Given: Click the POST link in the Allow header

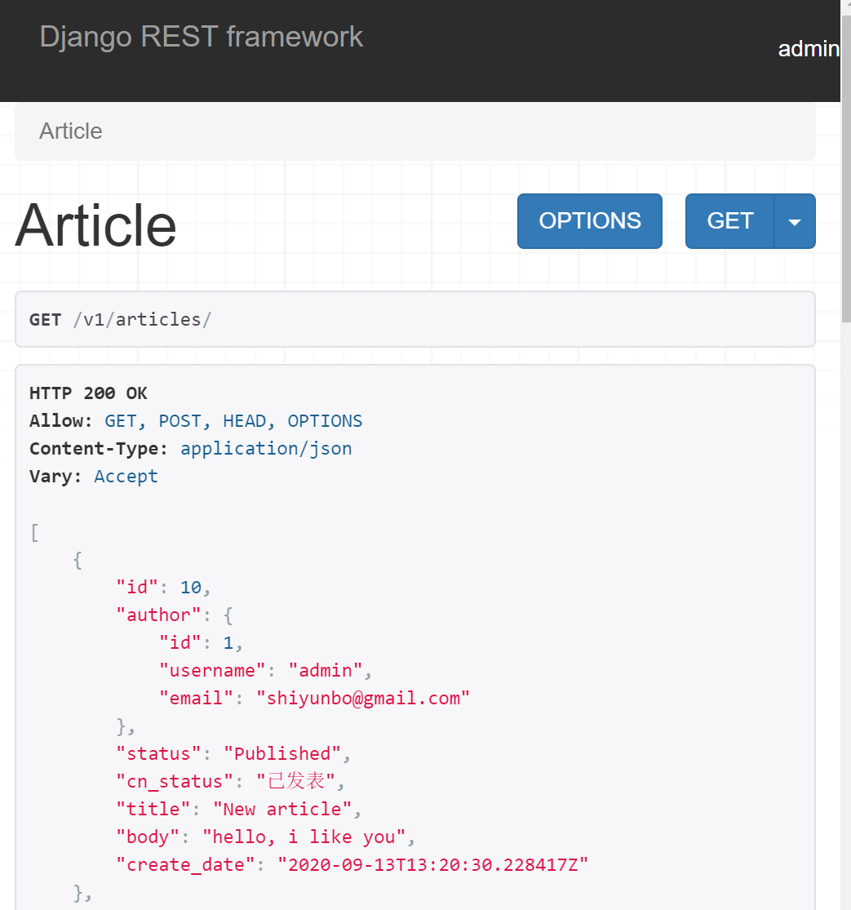Looking at the screenshot, I should [x=180, y=420].
